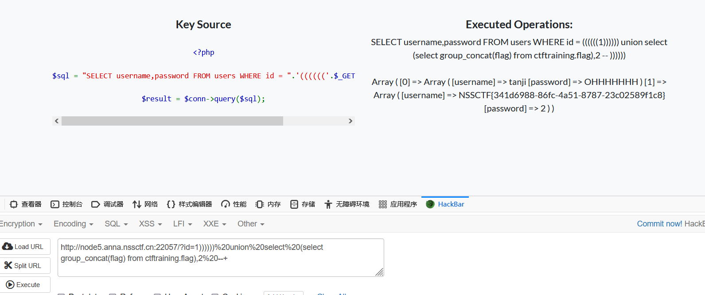Open the 控制台 console tab
Viewport: 705px width, 295px height.
tap(66, 204)
